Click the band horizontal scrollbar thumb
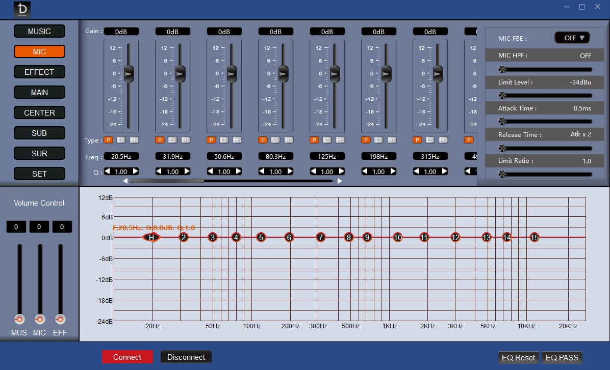Screen dimensions: 610x370 point(167,181)
